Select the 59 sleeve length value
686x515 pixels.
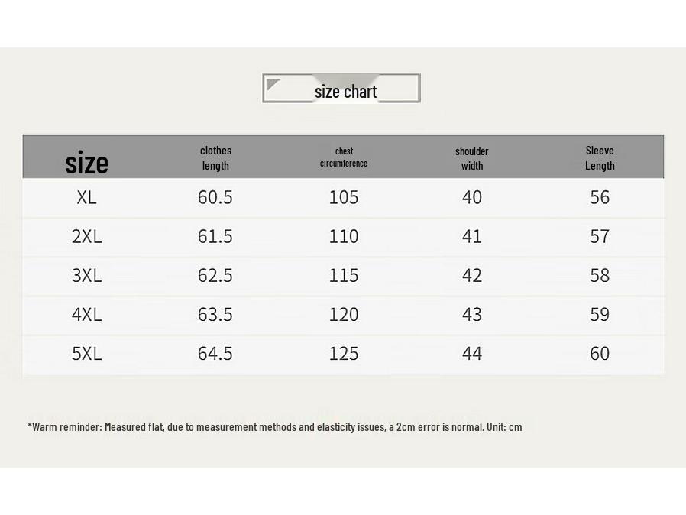pyautogui.click(x=600, y=315)
